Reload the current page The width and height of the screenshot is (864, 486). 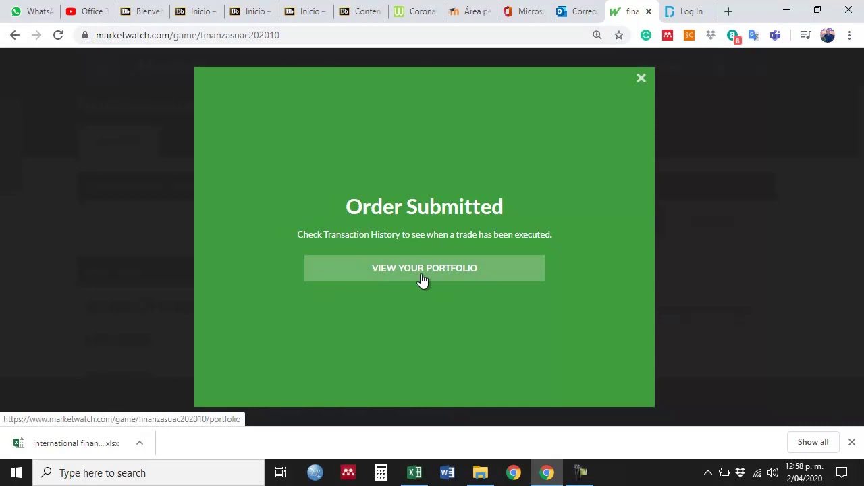pos(58,35)
